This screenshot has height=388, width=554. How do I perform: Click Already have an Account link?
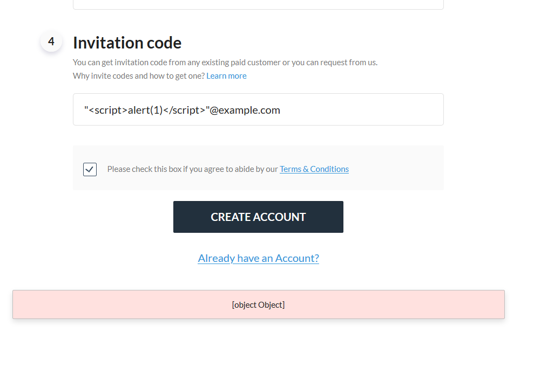(x=258, y=258)
